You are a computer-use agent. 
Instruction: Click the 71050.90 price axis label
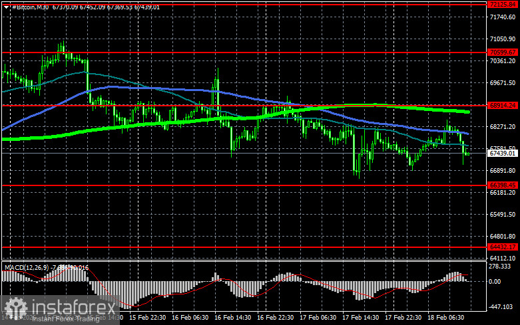(502, 39)
